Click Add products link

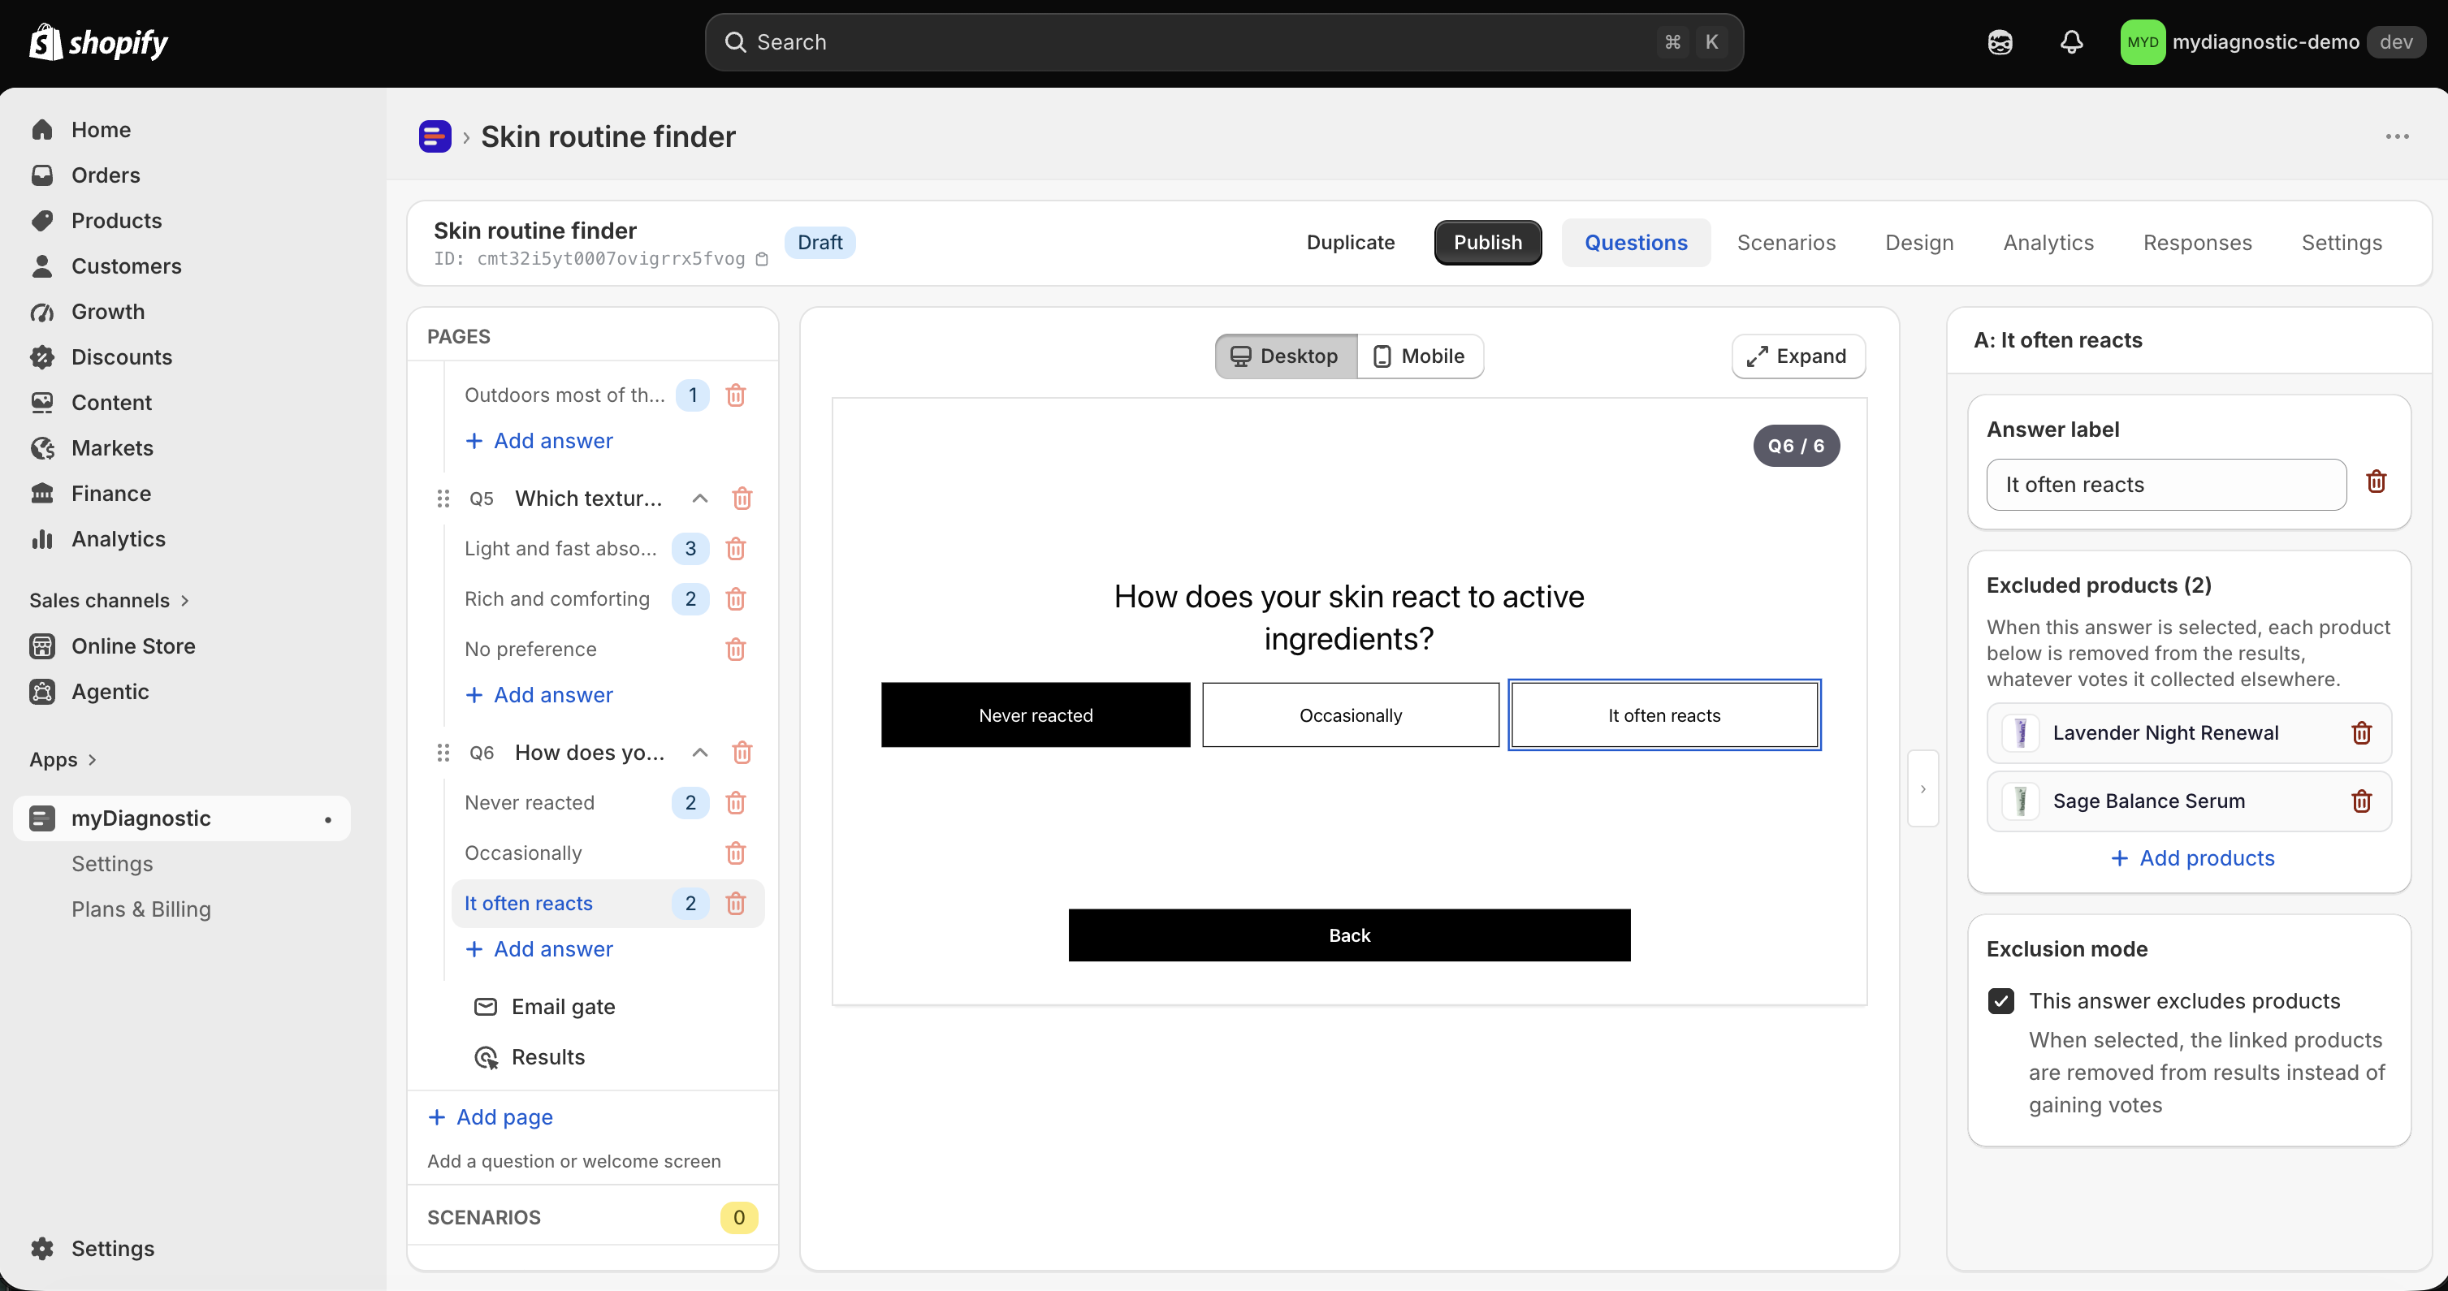click(x=2192, y=857)
